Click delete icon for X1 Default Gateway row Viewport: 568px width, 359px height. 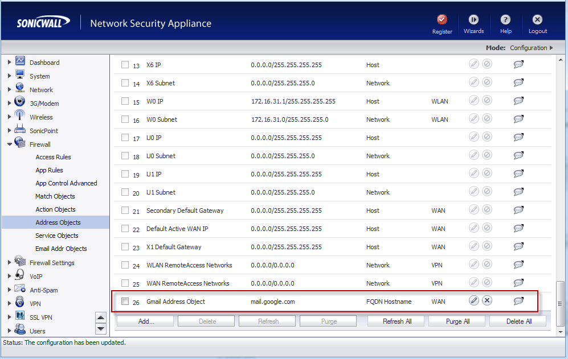pos(487,246)
